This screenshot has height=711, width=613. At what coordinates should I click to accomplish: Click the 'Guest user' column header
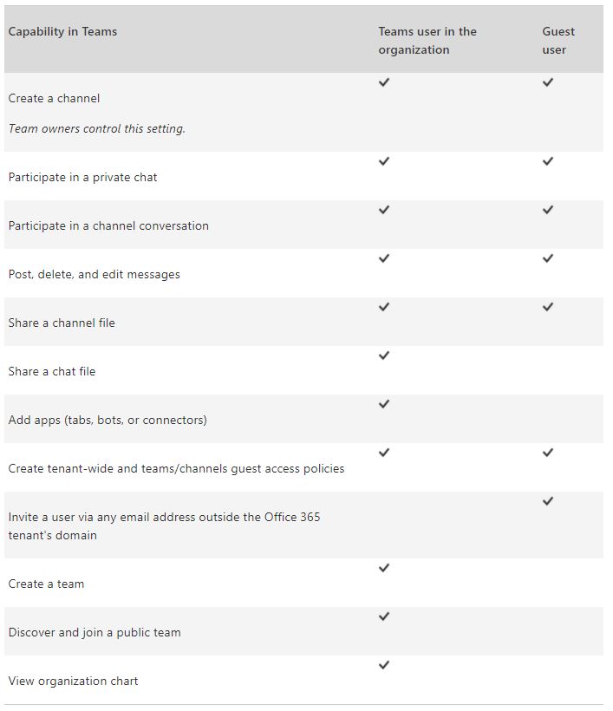point(558,41)
